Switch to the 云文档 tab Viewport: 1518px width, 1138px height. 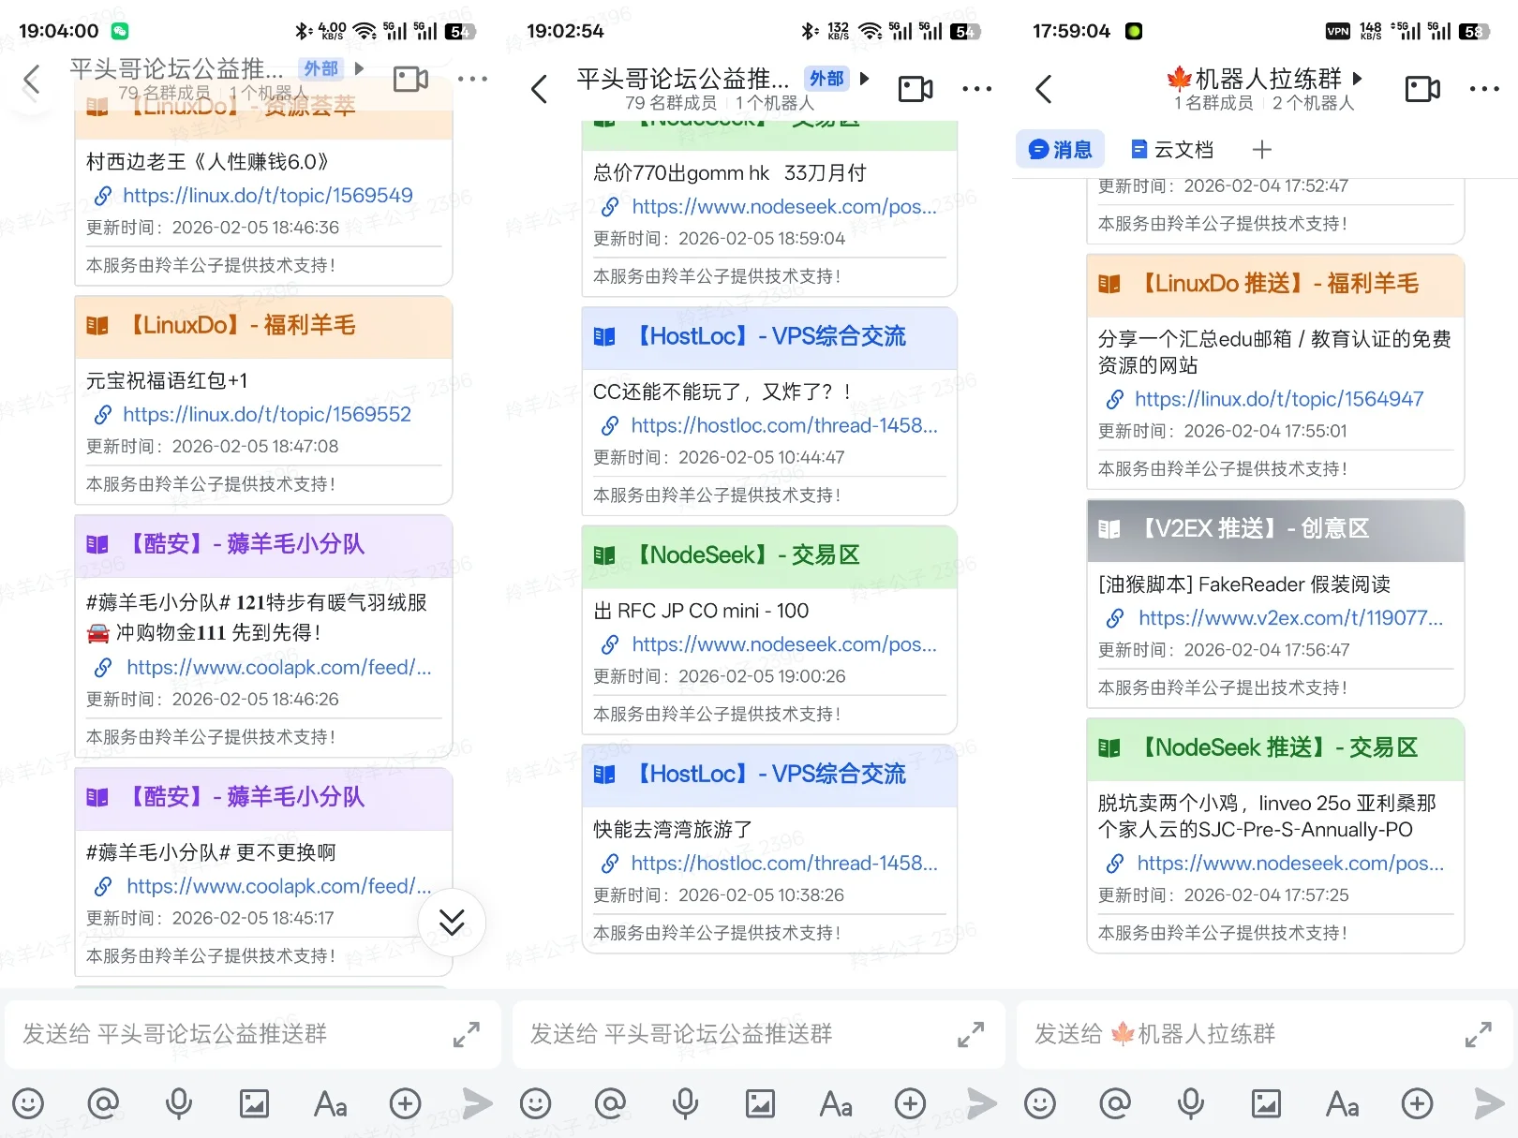point(1171,150)
